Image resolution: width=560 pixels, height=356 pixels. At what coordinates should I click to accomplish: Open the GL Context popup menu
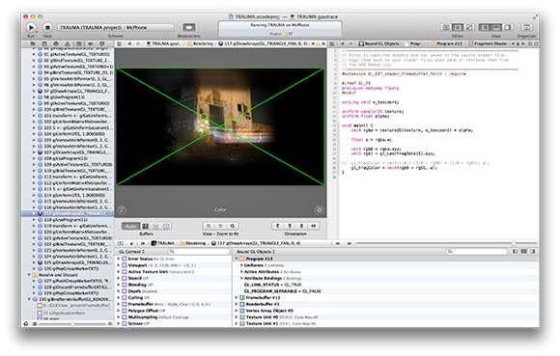coord(131,252)
